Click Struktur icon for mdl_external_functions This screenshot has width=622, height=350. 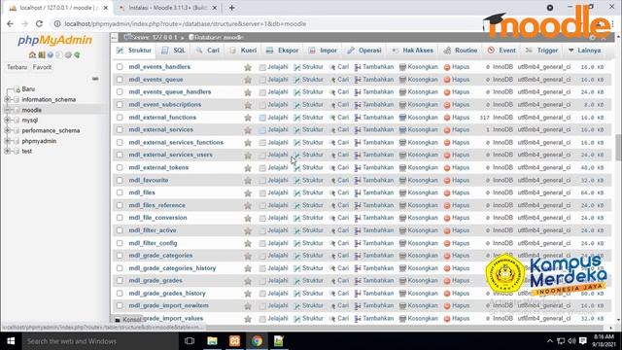[x=296, y=118]
